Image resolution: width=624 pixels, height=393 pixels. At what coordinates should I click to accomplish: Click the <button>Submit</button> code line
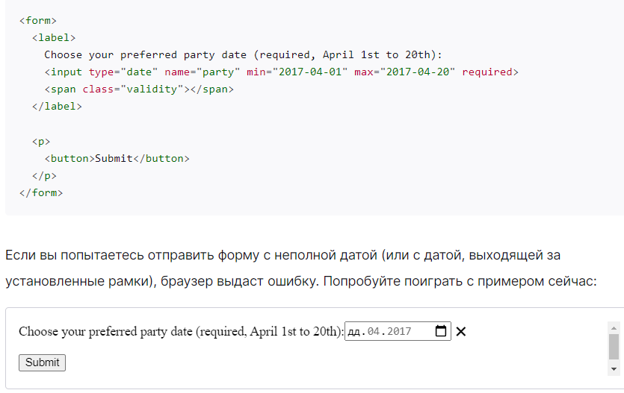117,158
